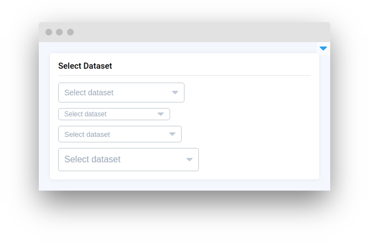The width and height of the screenshot is (369, 246).
Task: Click the arrow icon of the third dropdown
Action: pyautogui.click(x=172, y=134)
